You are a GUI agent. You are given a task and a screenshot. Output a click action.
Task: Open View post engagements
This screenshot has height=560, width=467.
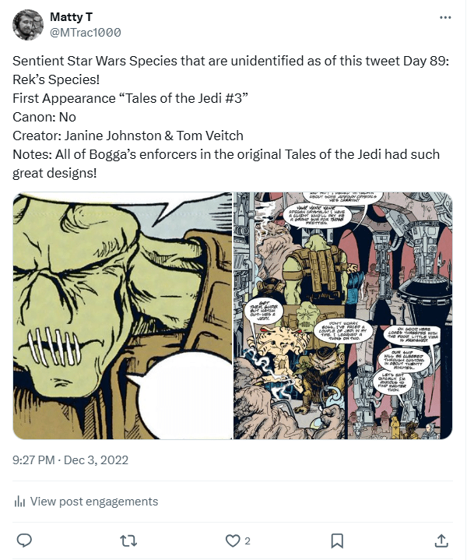[x=93, y=502]
